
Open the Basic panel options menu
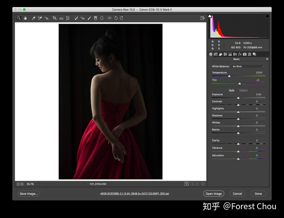pos(267,59)
